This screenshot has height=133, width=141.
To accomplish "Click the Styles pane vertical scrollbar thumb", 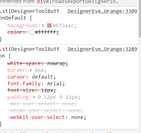I will coord(140,18).
